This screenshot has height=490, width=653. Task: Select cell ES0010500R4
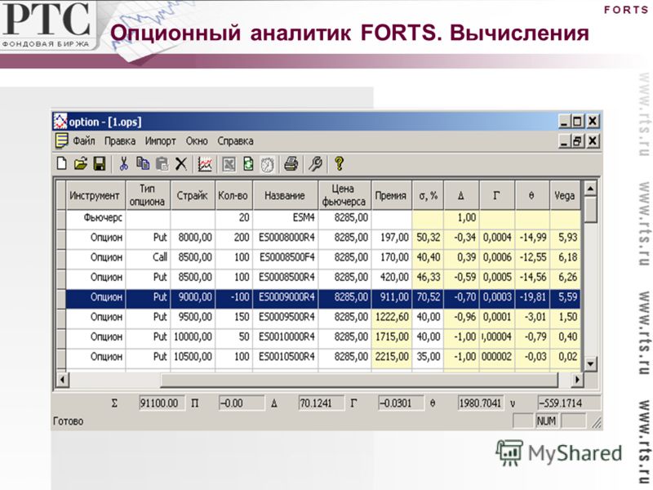point(285,357)
